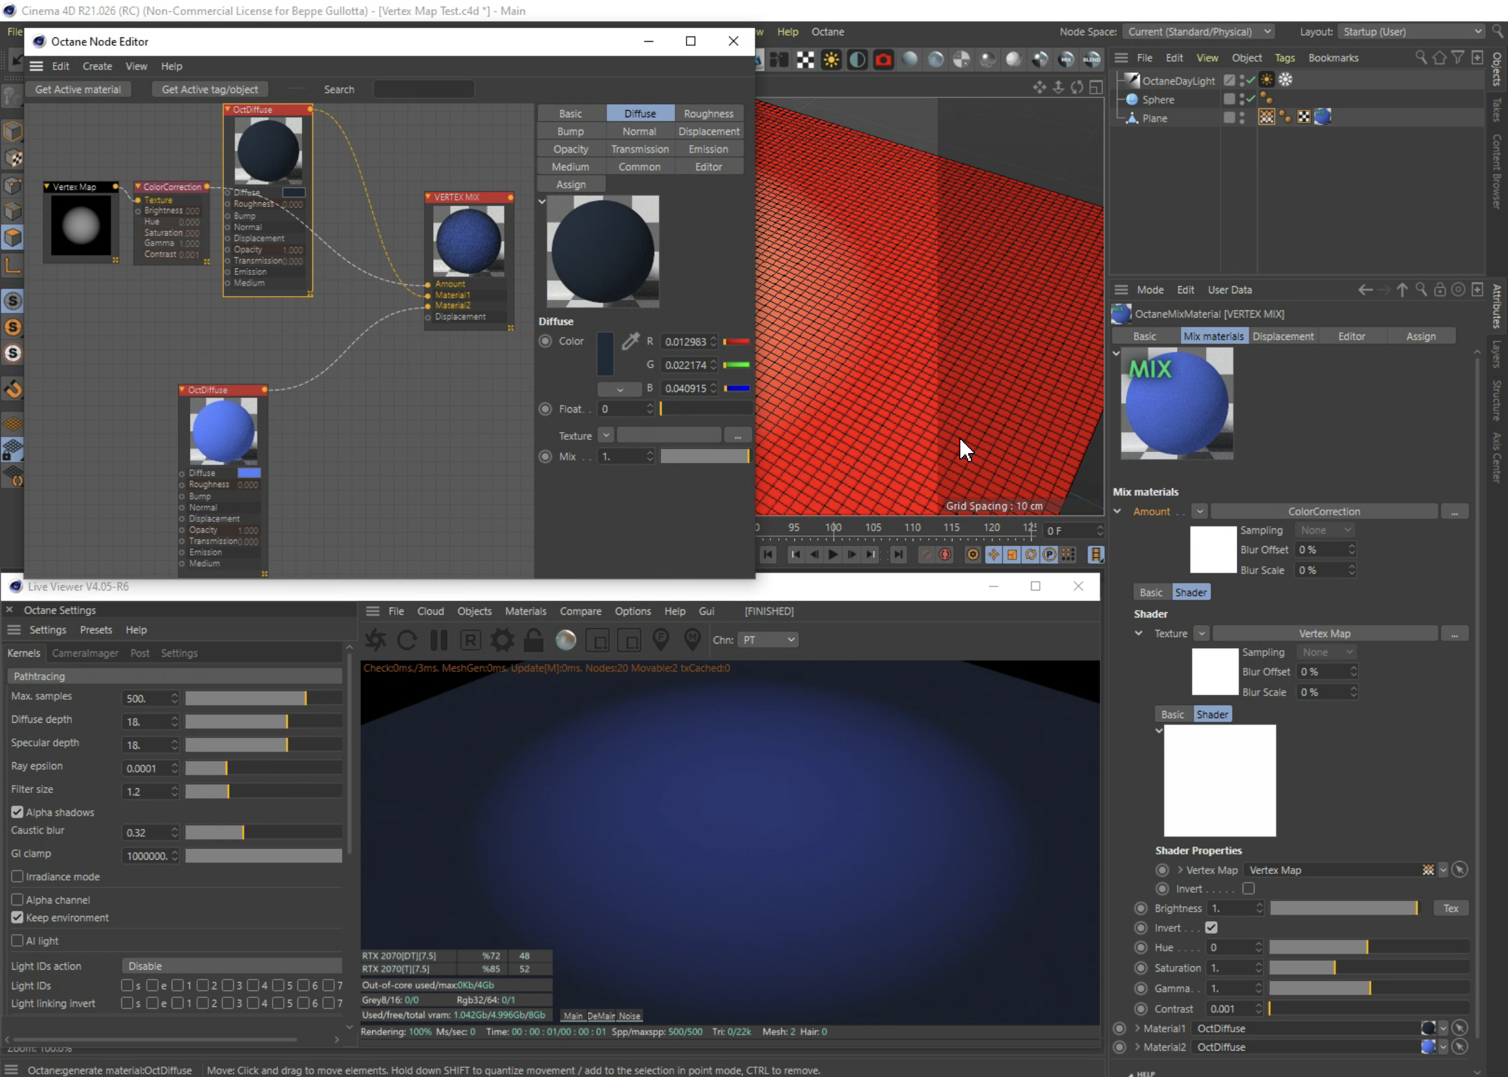Click the Octane send scene icon
Screen dimensions: 1508x1077
[375, 640]
